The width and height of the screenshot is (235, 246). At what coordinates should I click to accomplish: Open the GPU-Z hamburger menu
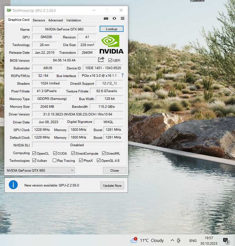click(x=122, y=18)
